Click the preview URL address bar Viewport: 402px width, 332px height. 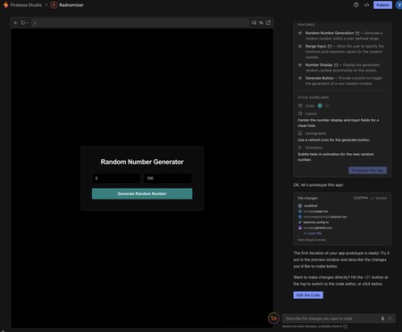pyautogui.click(x=139, y=22)
